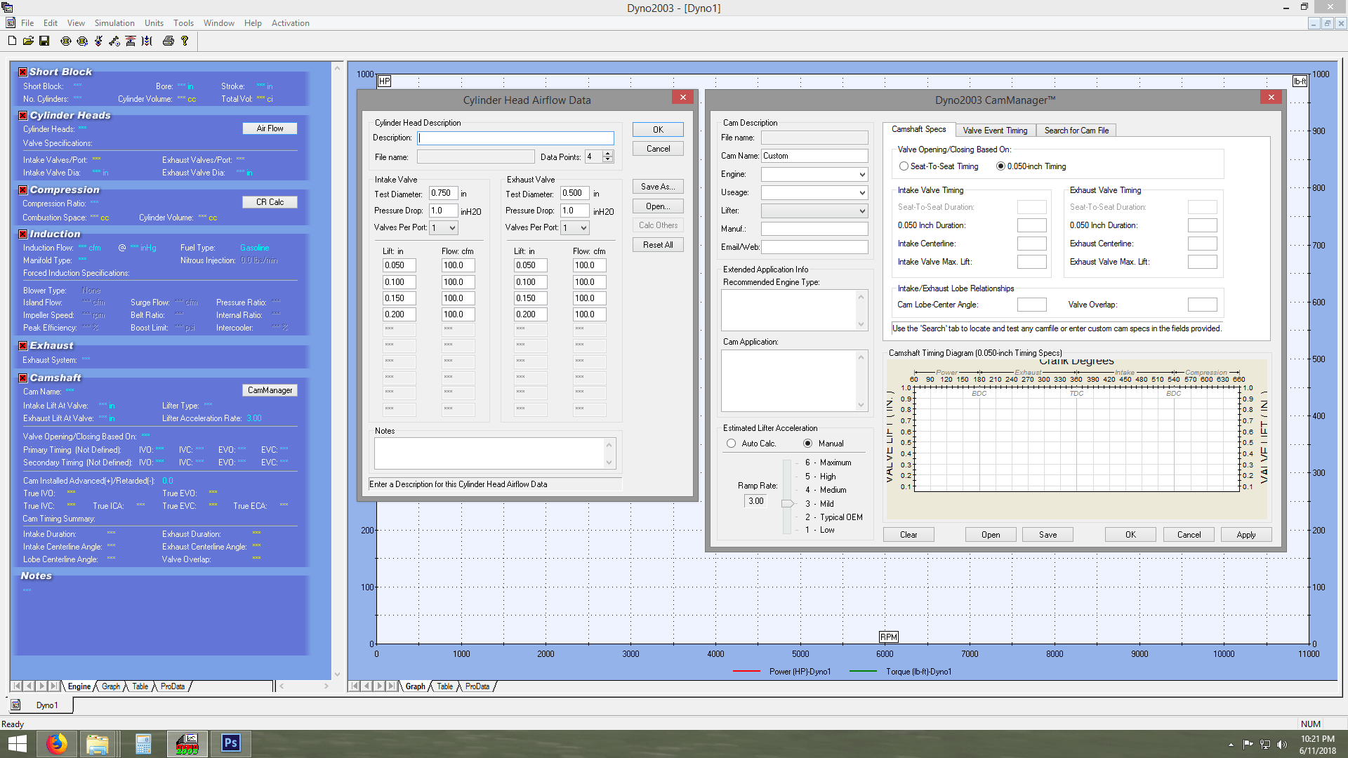Click the Air Flow button

[x=270, y=128]
